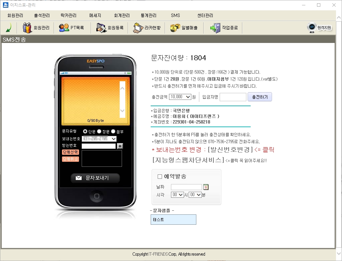Click the plus icon next to 받는번호

[120, 146]
